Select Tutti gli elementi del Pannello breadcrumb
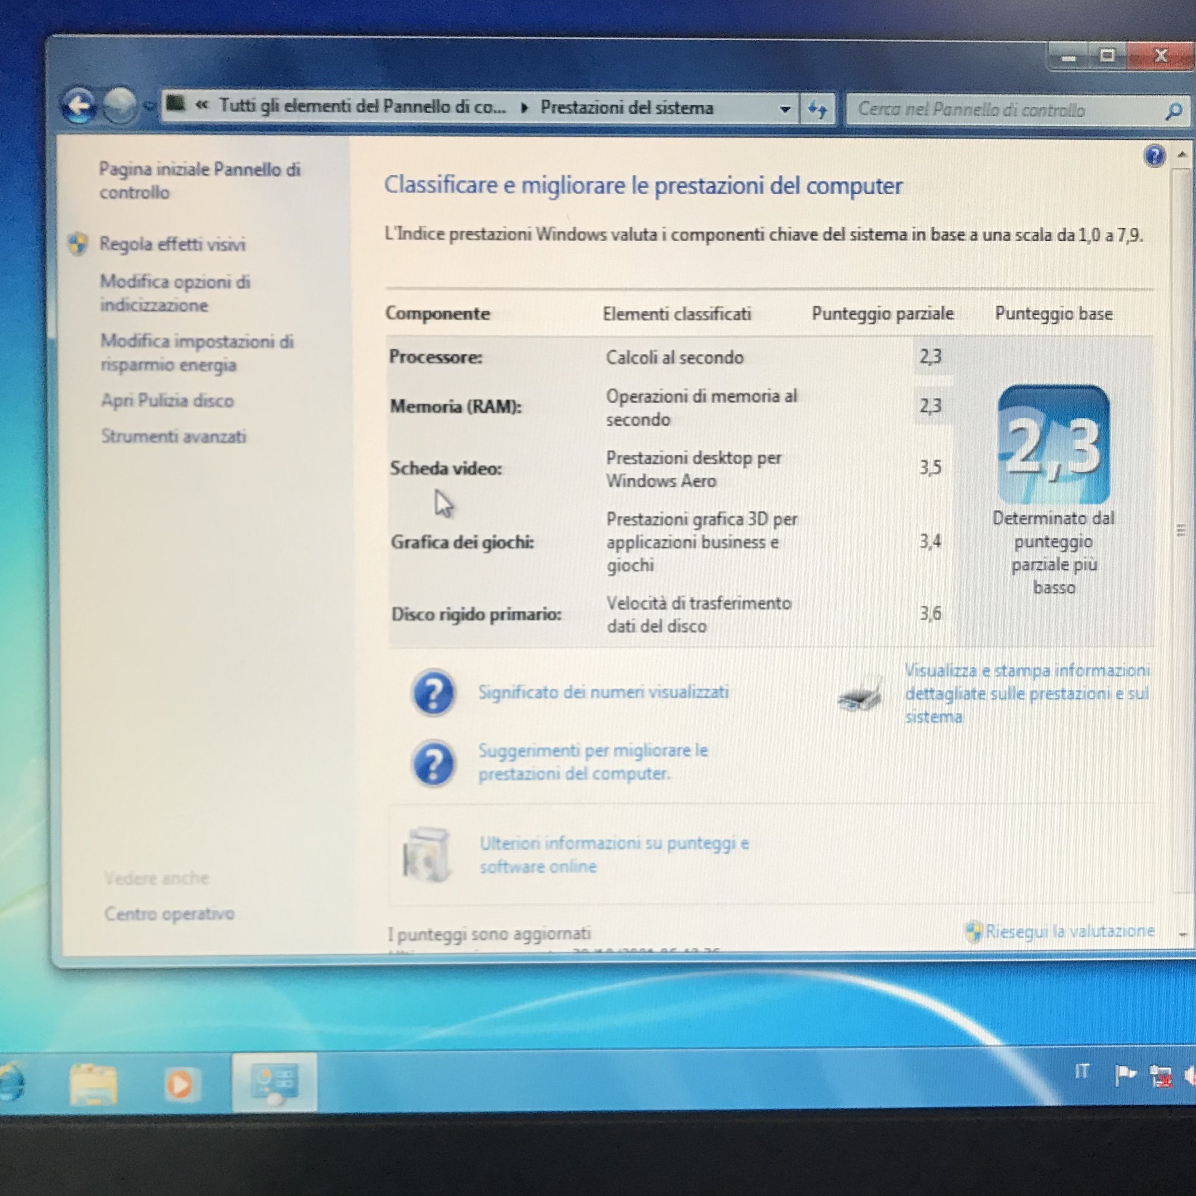Viewport: 1196px width, 1196px height. click(362, 106)
